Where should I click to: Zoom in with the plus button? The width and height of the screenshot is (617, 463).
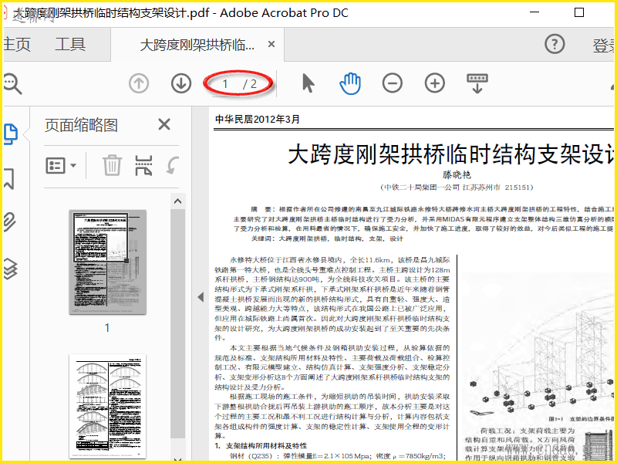pyautogui.click(x=435, y=83)
